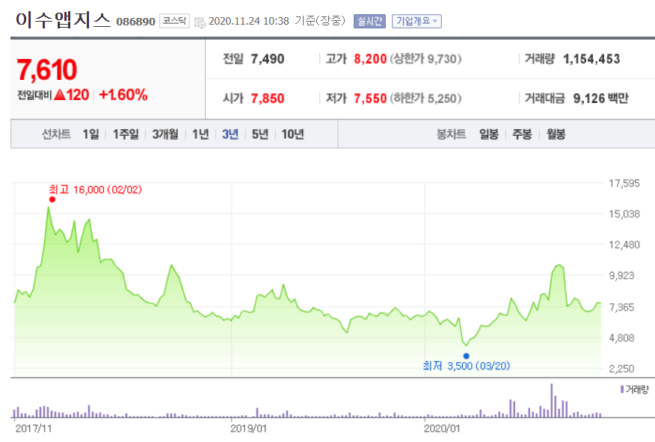
Task: Click the current price 7,610
Action: [47, 69]
